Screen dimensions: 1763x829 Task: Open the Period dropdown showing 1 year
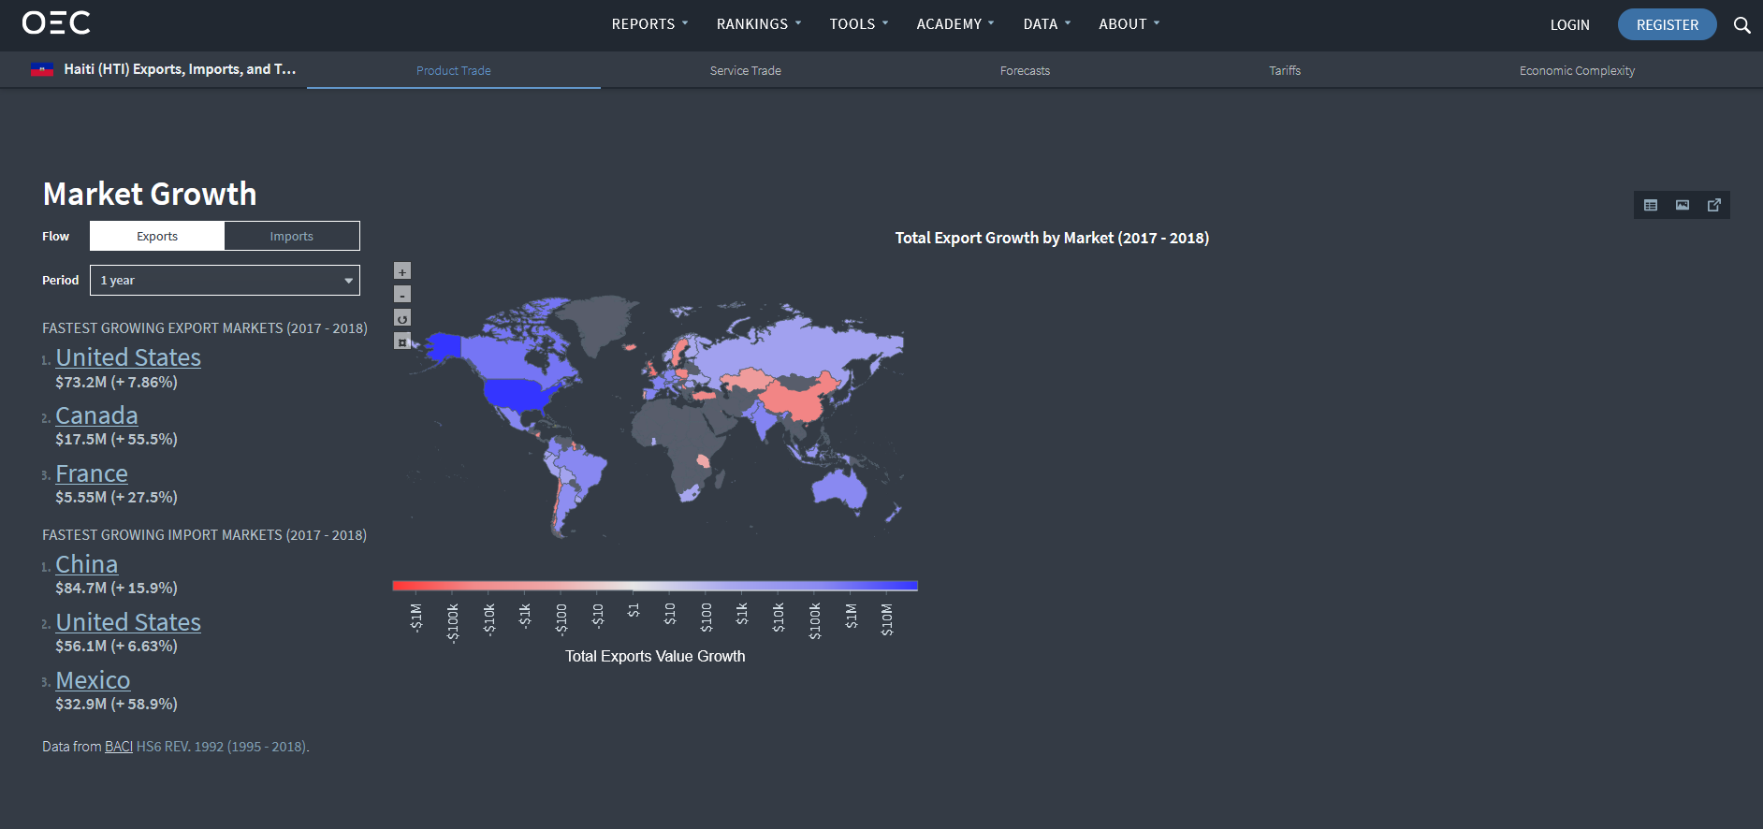pos(225,281)
